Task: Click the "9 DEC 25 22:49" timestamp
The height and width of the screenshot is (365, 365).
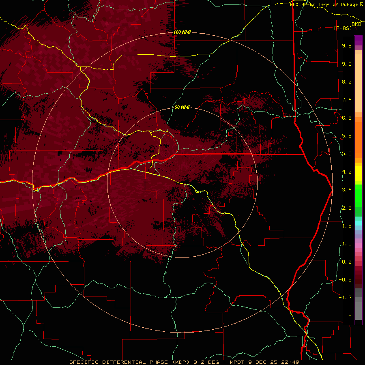Action: [x=273, y=362]
